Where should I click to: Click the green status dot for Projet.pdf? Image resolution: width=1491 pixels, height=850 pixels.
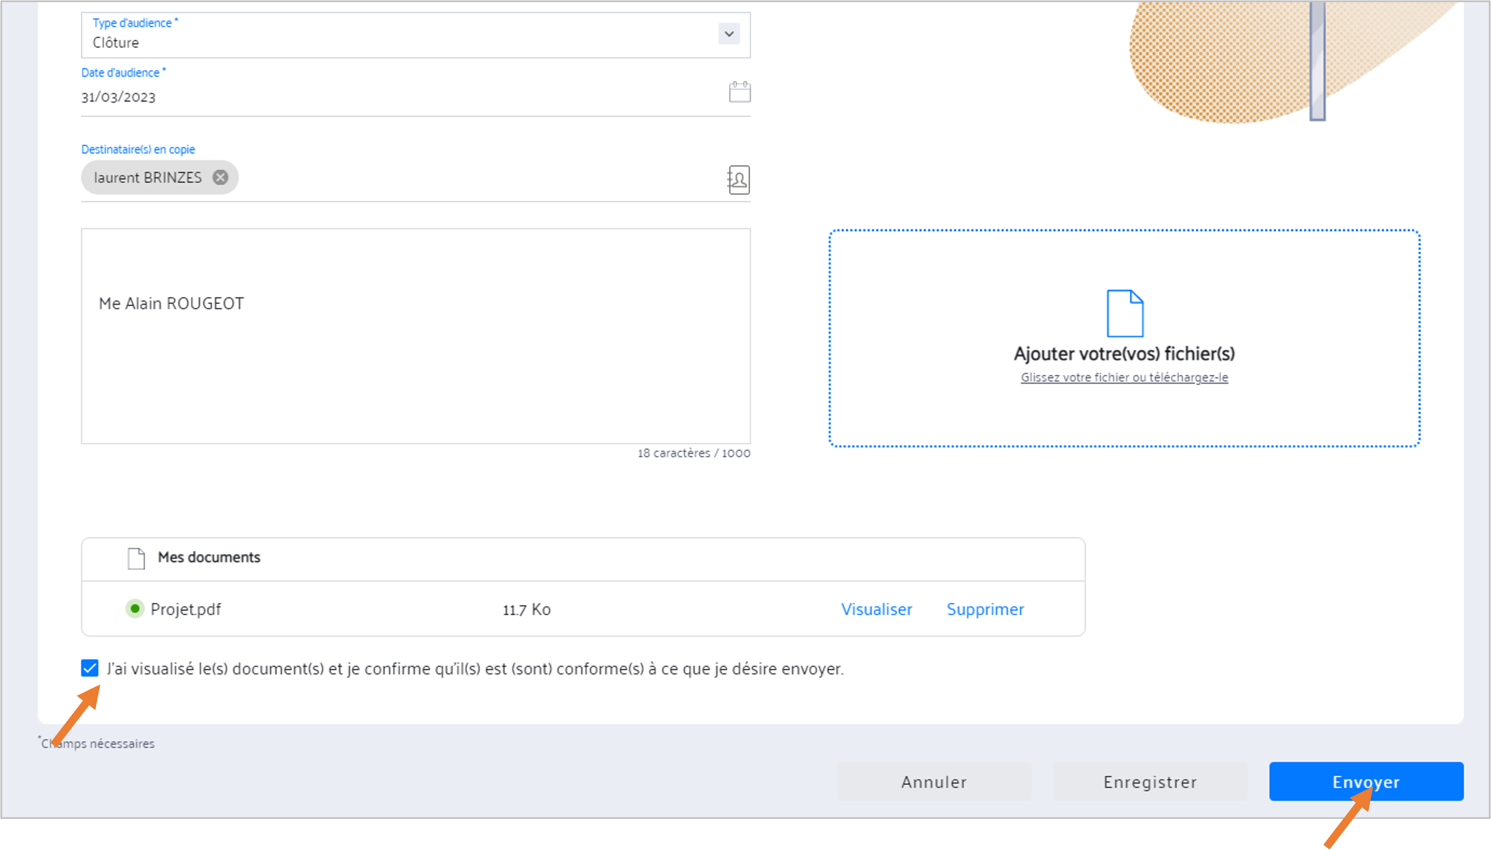[x=135, y=608]
